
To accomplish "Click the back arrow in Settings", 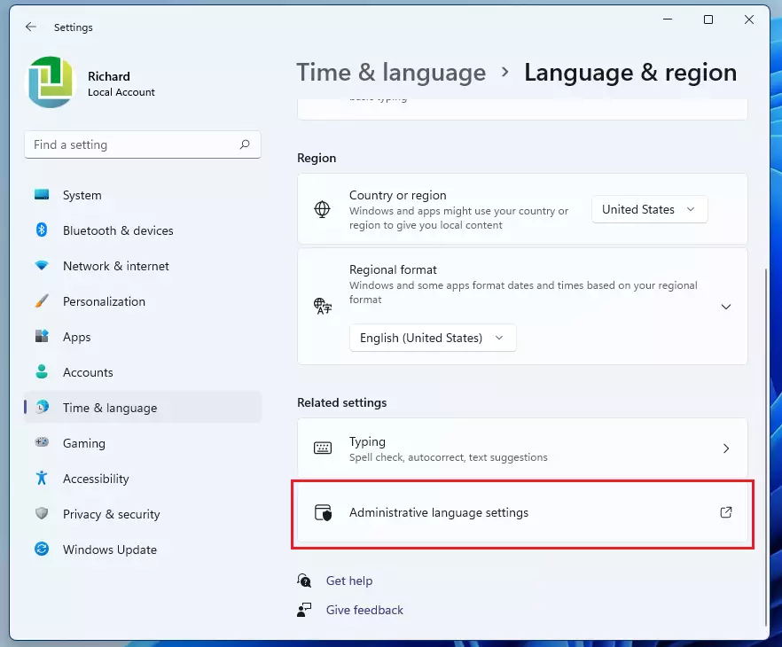I will pos(31,27).
